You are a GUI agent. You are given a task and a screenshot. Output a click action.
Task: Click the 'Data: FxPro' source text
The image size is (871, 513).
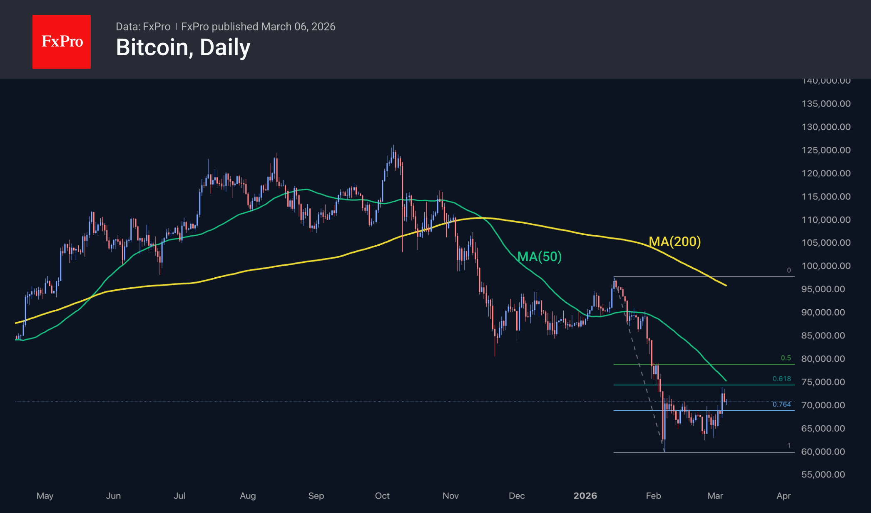pos(143,27)
